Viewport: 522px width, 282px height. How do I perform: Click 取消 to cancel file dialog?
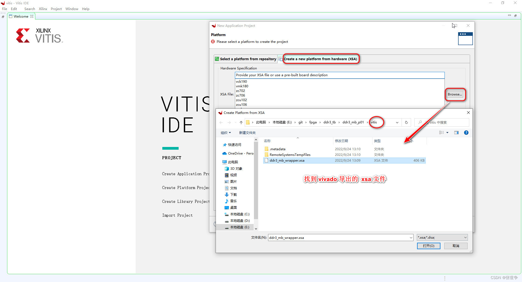click(x=456, y=246)
